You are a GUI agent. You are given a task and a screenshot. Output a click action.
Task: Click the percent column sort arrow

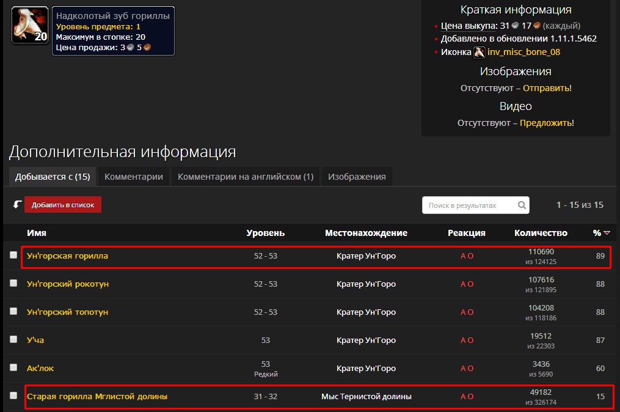(607, 233)
